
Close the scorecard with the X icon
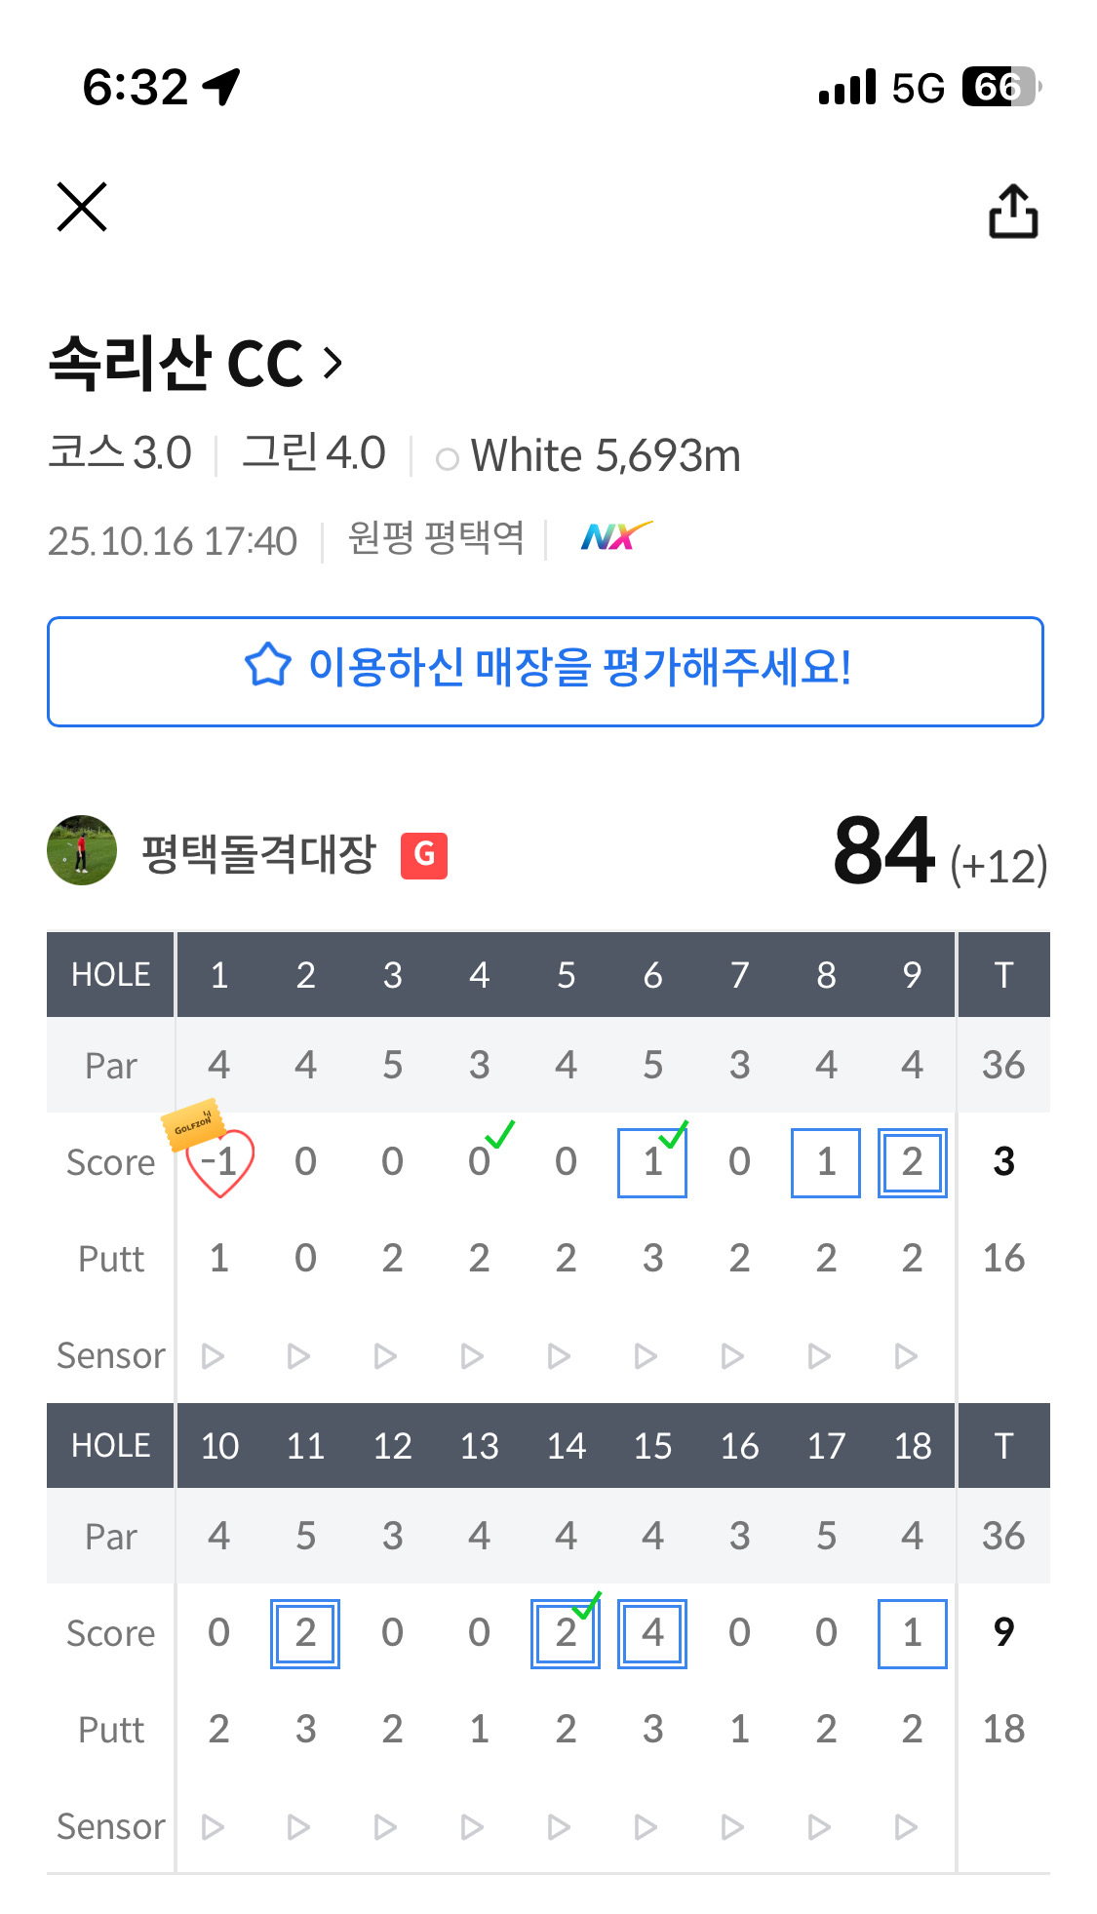point(82,207)
